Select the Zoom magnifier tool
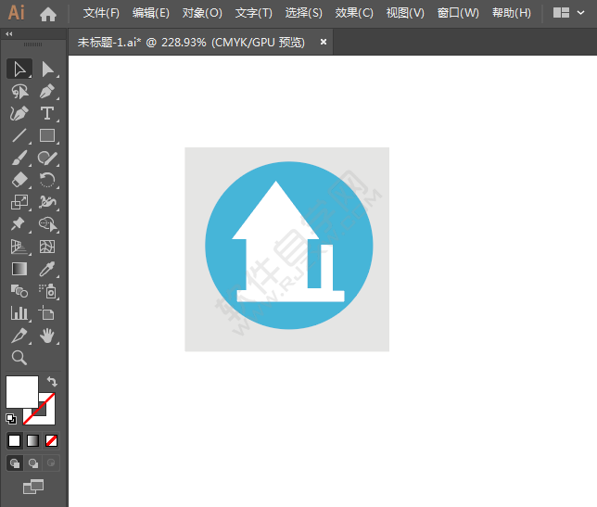The image size is (597, 507). tap(19, 358)
